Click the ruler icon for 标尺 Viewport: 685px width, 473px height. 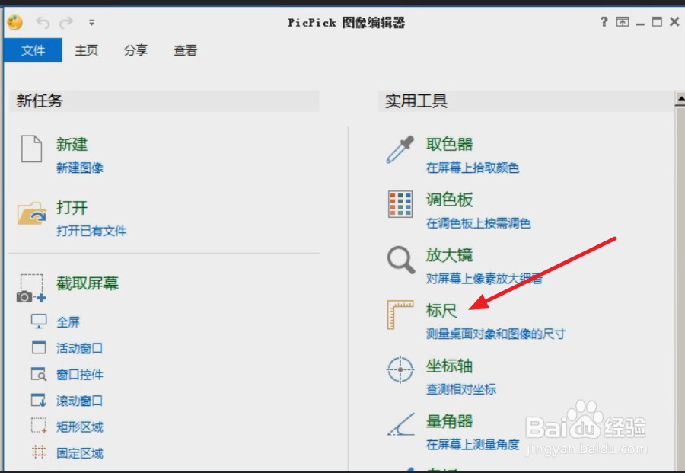(x=400, y=315)
